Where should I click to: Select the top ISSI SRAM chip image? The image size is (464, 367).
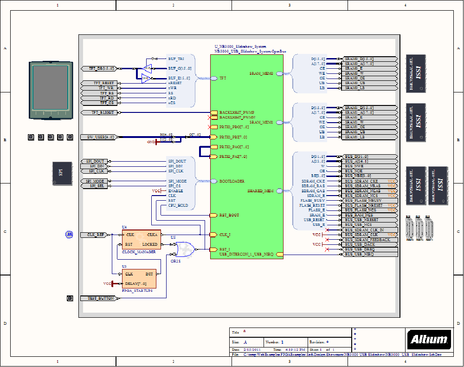pyautogui.click(x=416, y=74)
